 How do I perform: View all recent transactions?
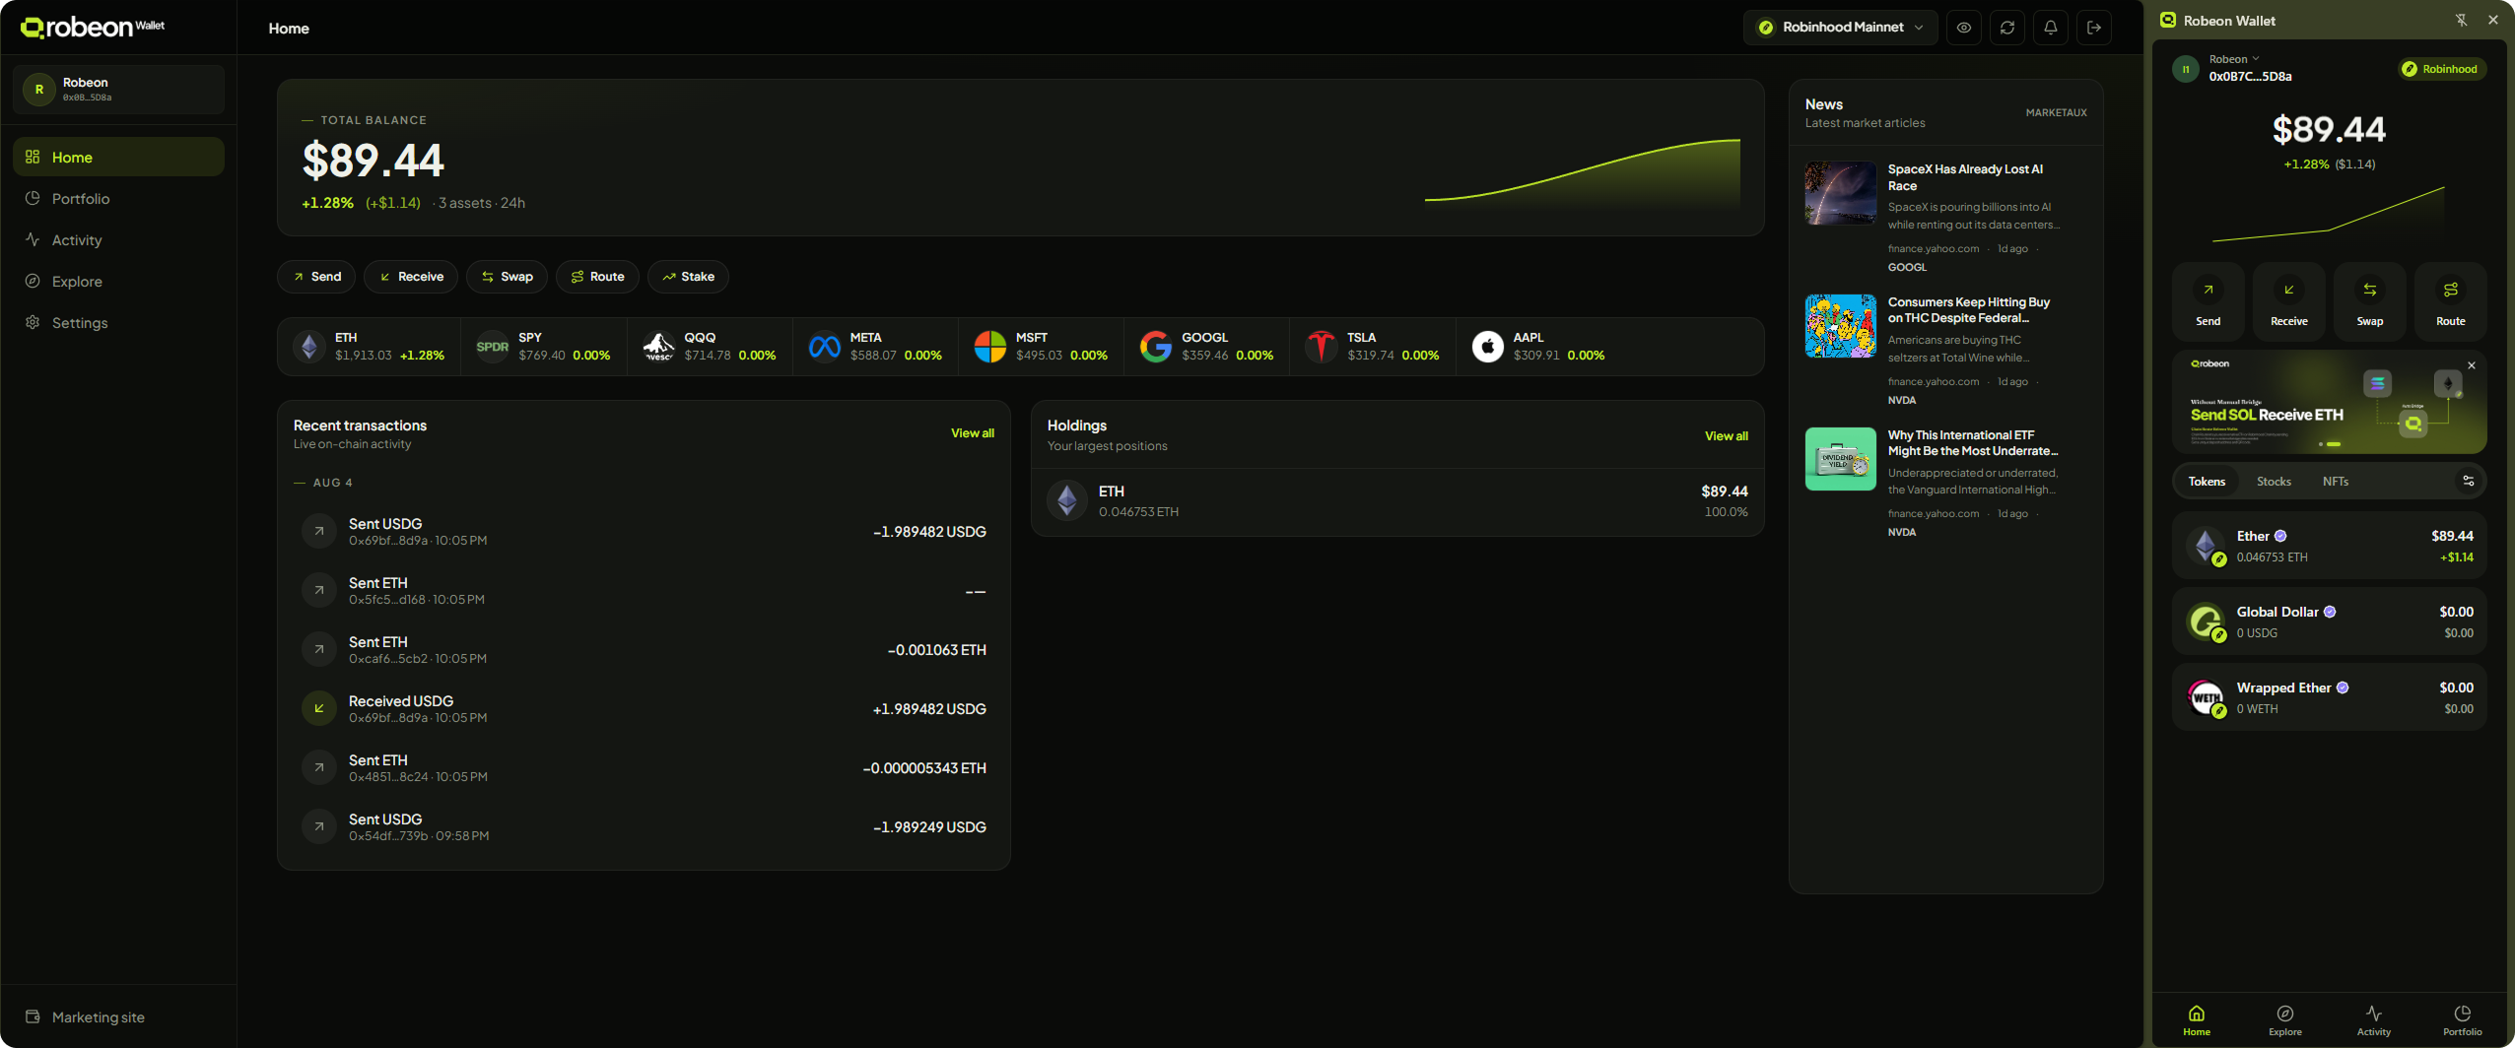pyautogui.click(x=972, y=433)
